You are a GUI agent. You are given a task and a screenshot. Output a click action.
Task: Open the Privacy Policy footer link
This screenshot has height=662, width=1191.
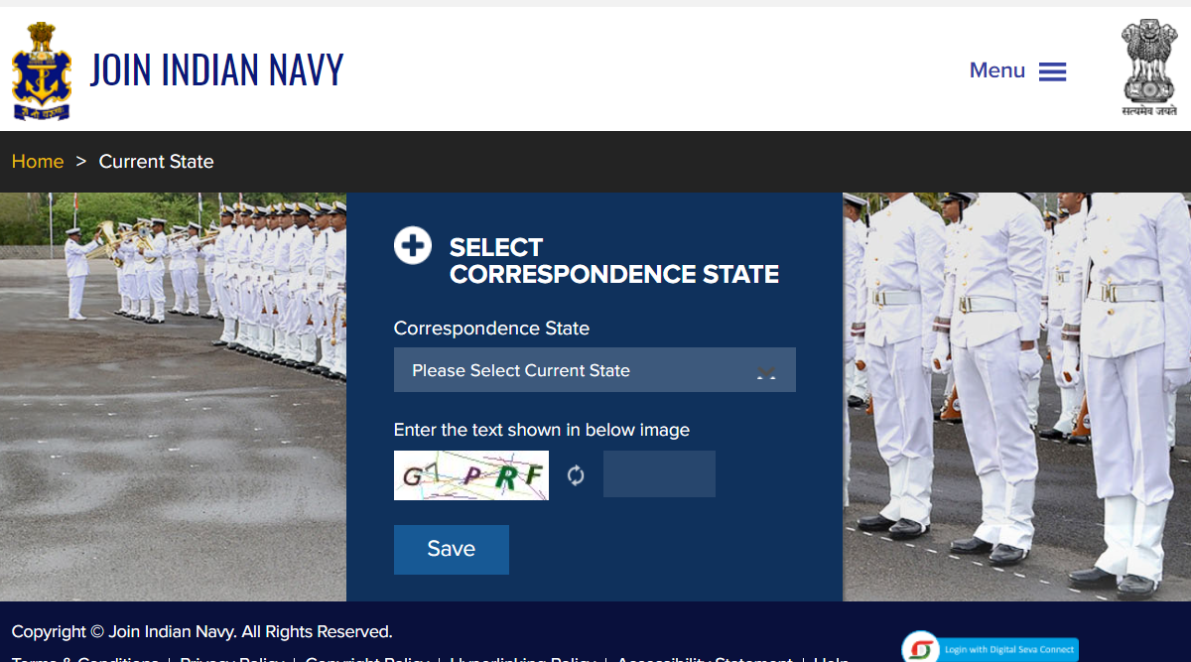[232, 659]
